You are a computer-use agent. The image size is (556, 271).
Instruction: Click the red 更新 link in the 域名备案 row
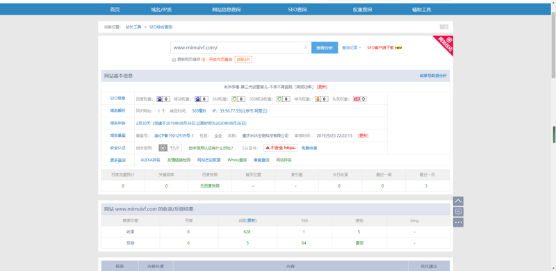(x=363, y=135)
